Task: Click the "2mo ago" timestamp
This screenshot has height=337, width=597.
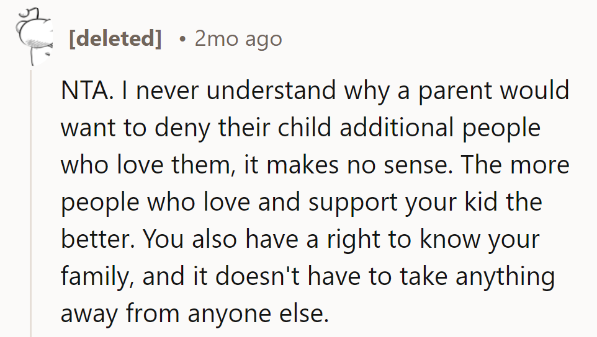Action: 238,39
